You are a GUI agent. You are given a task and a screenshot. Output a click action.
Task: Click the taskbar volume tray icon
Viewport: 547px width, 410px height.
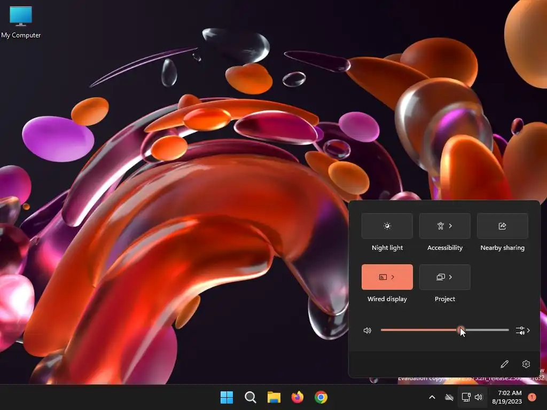click(479, 397)
